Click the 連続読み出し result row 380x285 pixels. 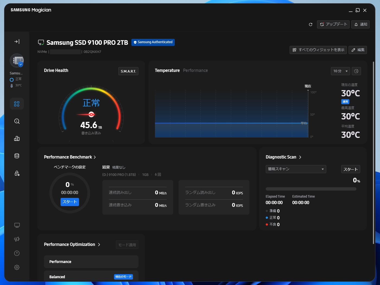tap(138, 193)
